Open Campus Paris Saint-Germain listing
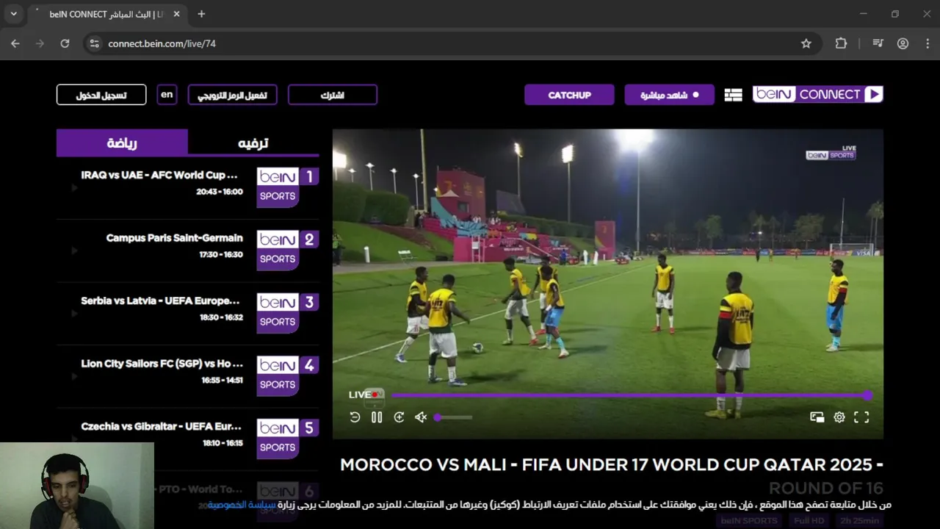 click(174, 238)
